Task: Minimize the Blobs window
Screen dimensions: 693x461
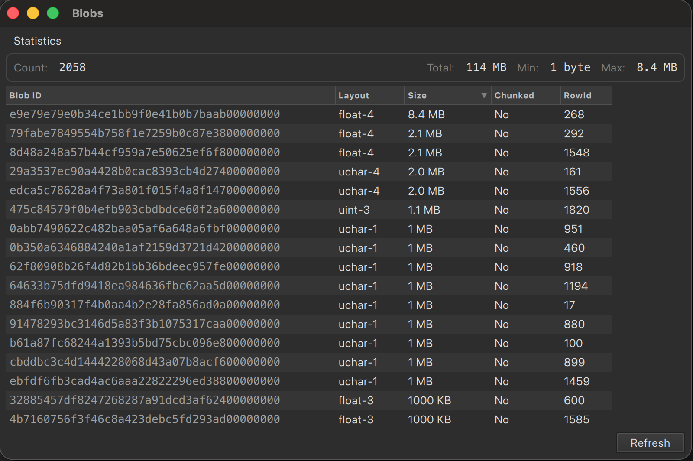Action: pyautogui.click(x=33, y=13)
